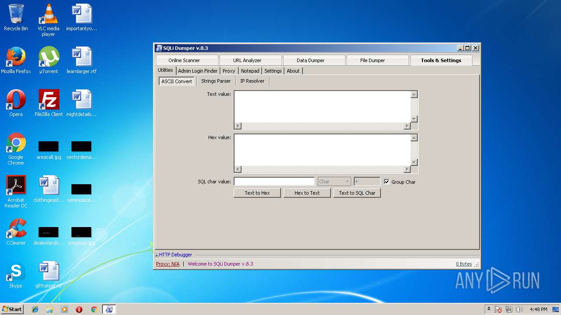Launch Skype desktop shortcut
The image size is (561, 315).
[16, 275]
